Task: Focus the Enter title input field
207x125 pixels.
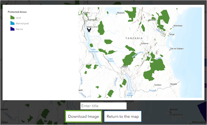Action: tap(103, 106)
